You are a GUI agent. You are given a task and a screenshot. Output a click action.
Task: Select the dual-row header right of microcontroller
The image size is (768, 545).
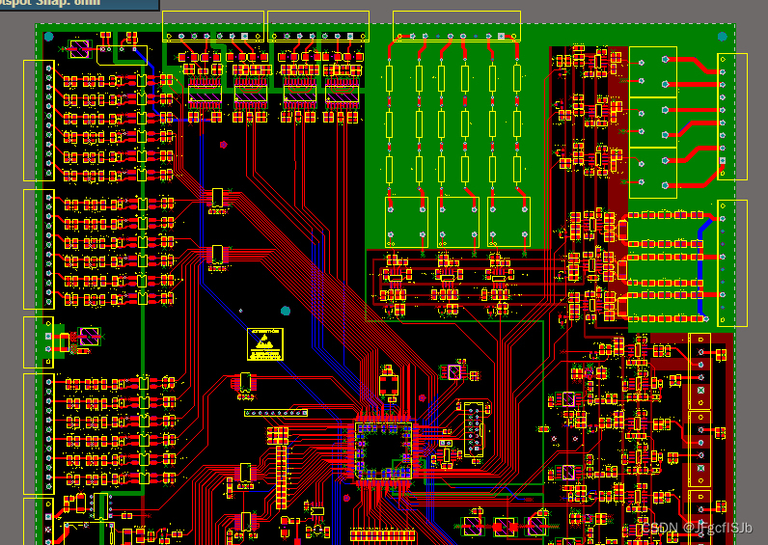pos(473,429)
